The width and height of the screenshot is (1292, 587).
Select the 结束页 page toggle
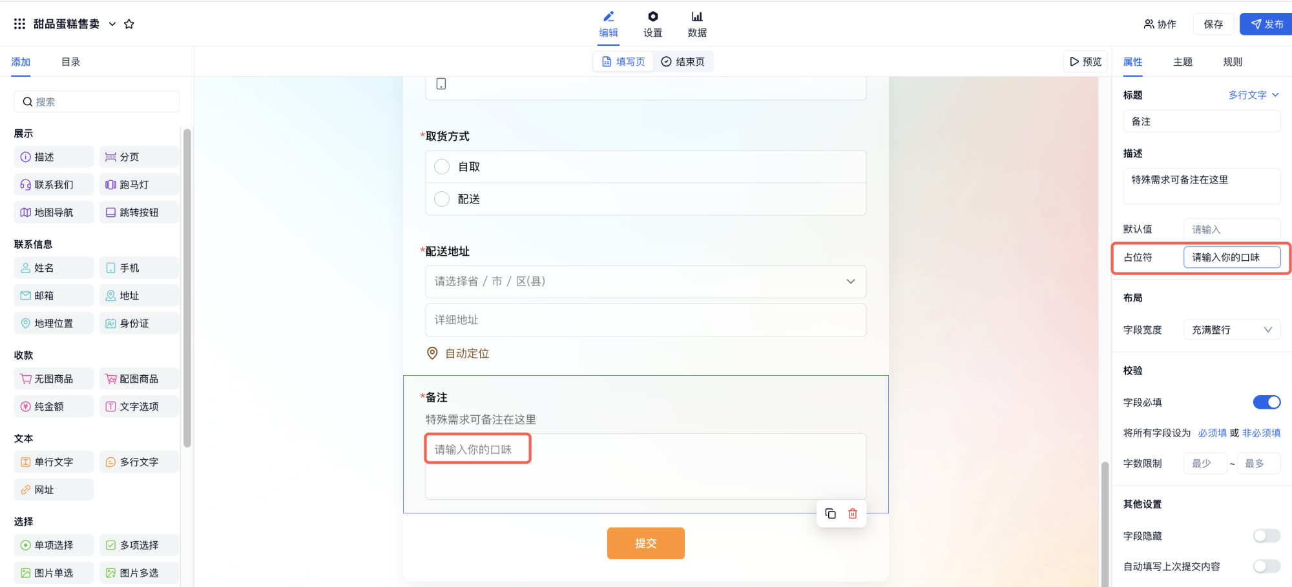coord(683,61)
